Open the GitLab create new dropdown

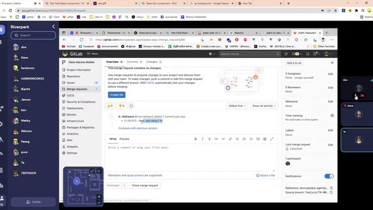(212, 54)
